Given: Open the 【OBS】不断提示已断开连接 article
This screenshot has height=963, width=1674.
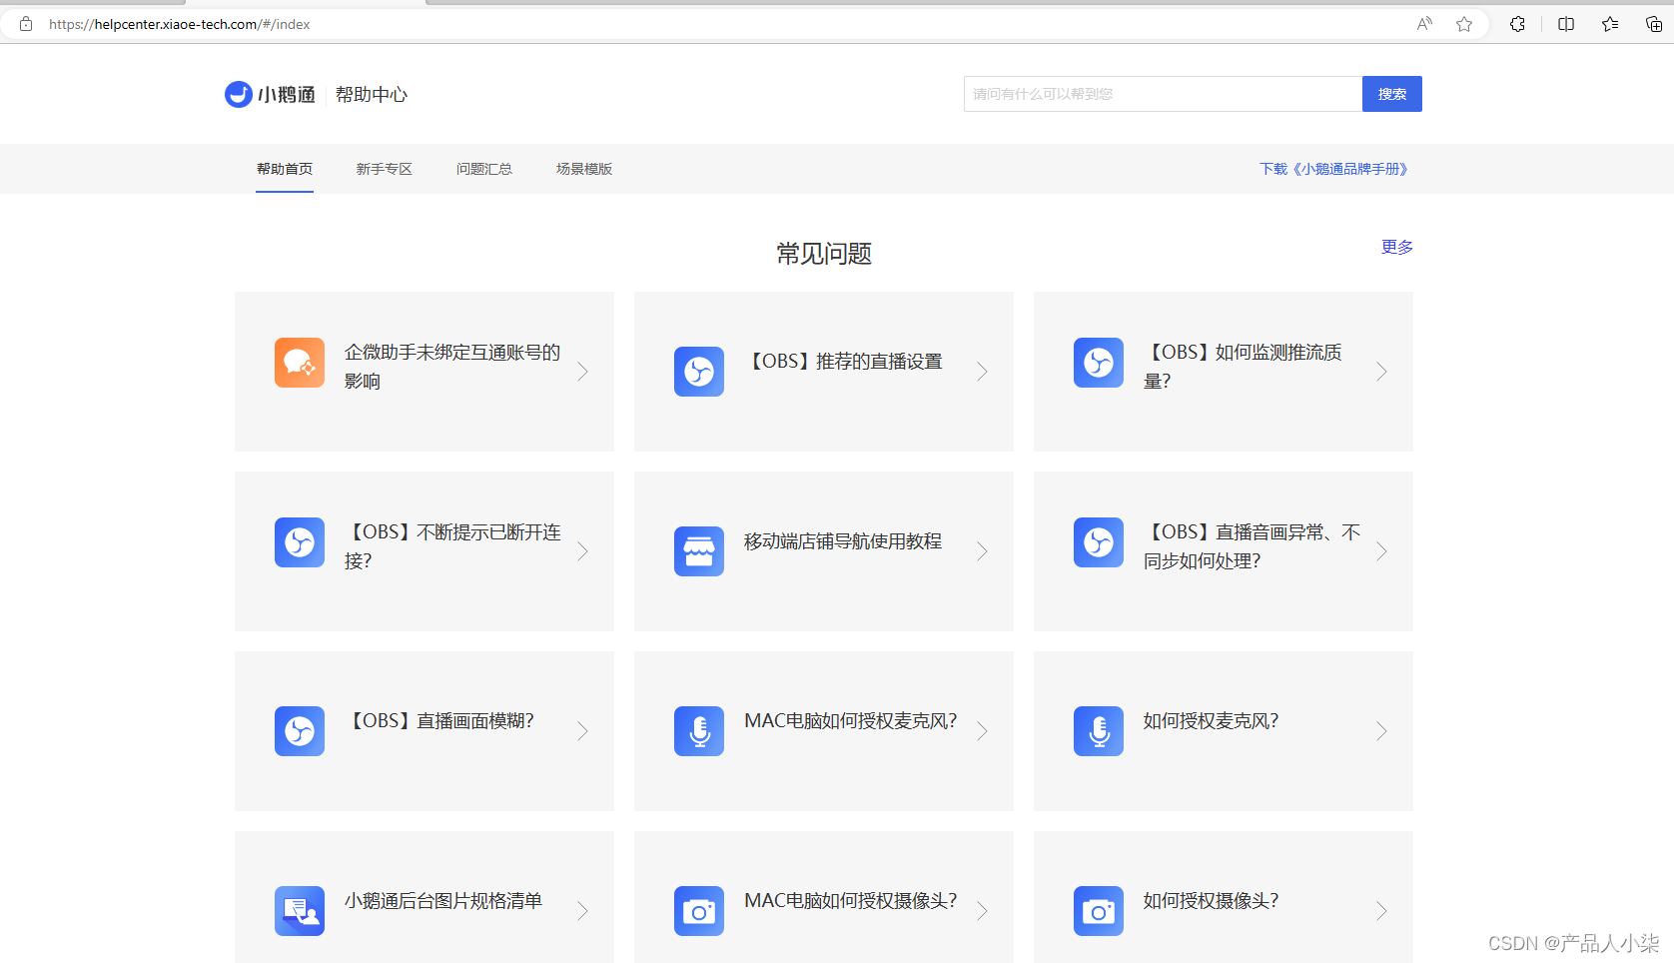Looking at the screenshot, I should point(453,546).
